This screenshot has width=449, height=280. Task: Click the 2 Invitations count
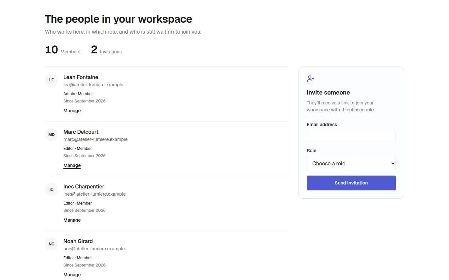pyautogui.click(x=106, y=50)
